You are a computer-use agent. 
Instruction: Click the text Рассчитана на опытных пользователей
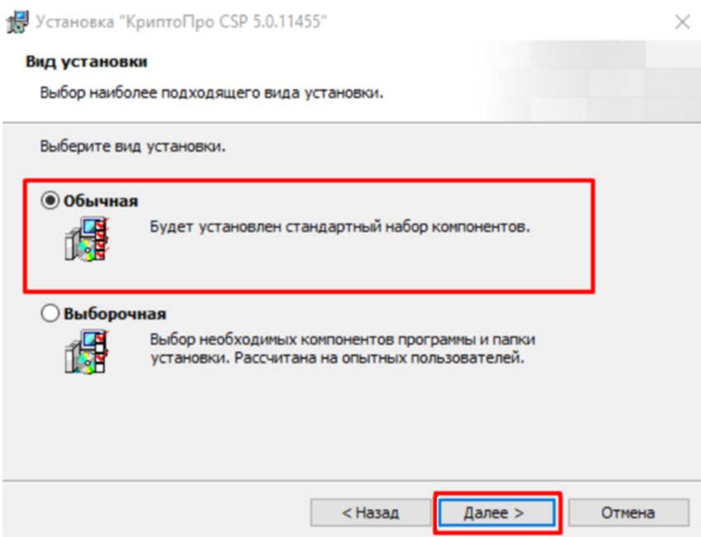379,358
